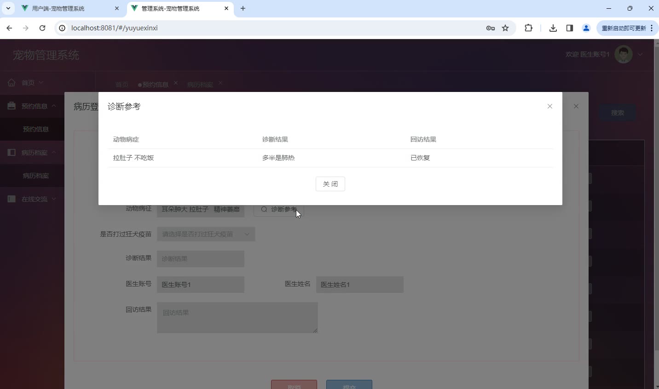Close the 病历登记 dialog X icon

(x=576, y=106)
